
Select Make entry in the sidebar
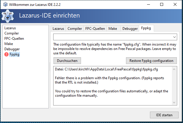point(9,44)
